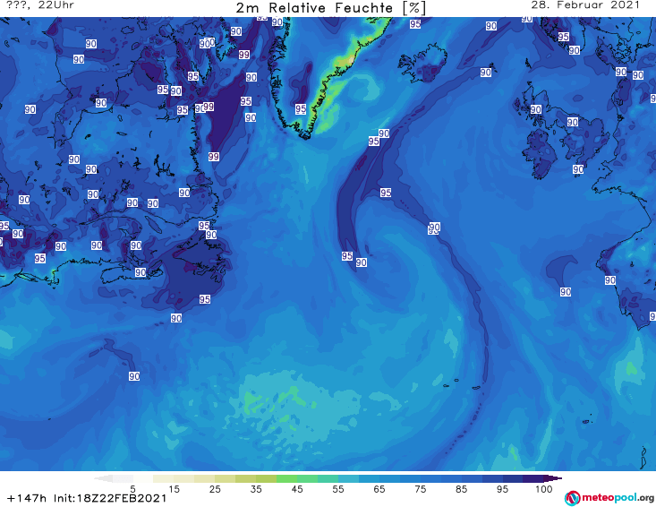Click the colorbar label '65'
Image resolution: width=656 pixels, height=507 pixels.
(379, 488)
